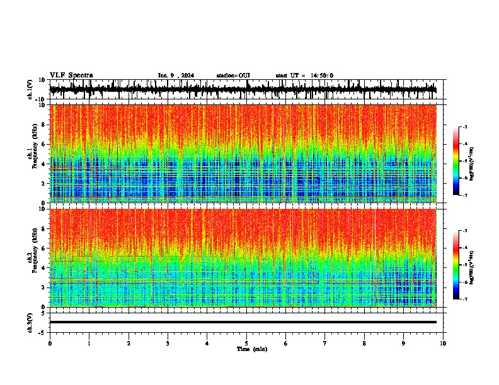The height and width of the screenshot is (385, 499).
Task: Click the time axis tick label "7"
Action: pos(325,343)
